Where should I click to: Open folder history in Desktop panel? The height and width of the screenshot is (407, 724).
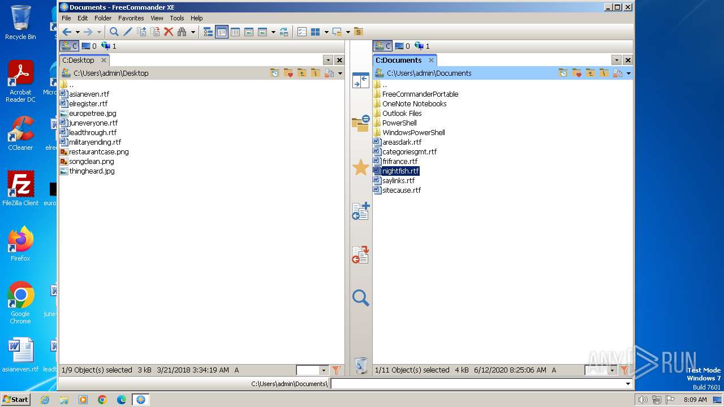(x=275, y=73)
